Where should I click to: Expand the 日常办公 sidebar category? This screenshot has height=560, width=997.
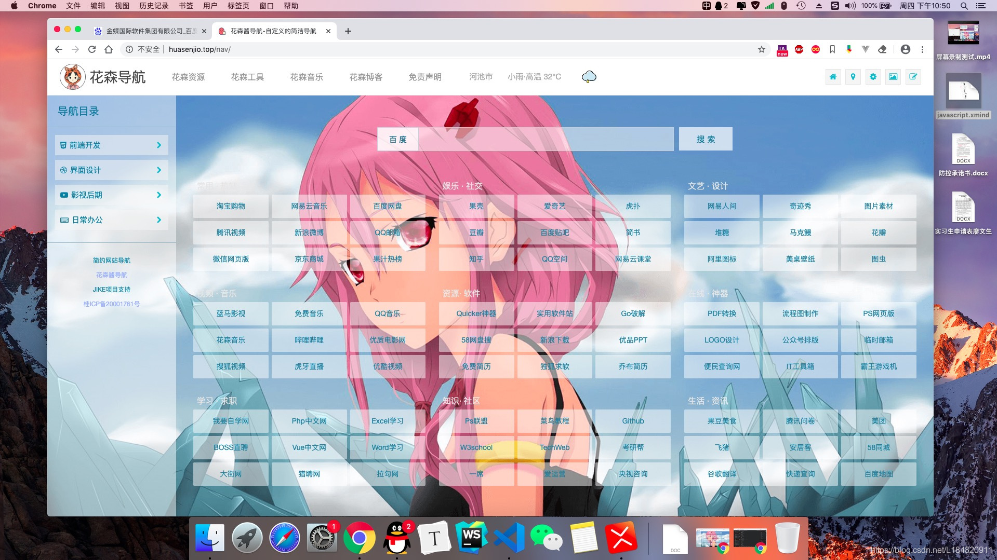(112, 220)
